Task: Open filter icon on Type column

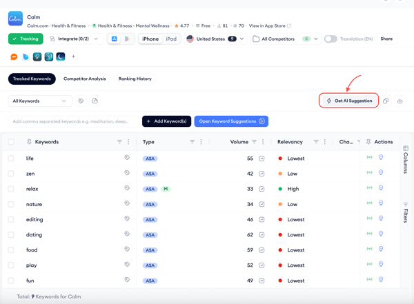Action: (193, 142)
